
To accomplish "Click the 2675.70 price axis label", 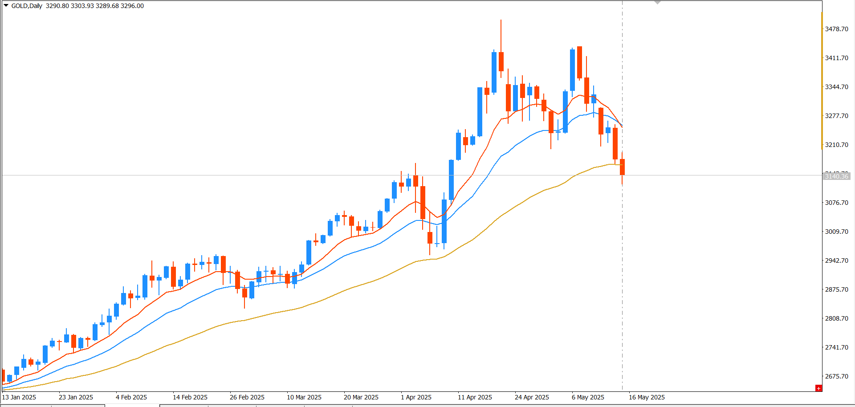I will [x=837, y=376].
